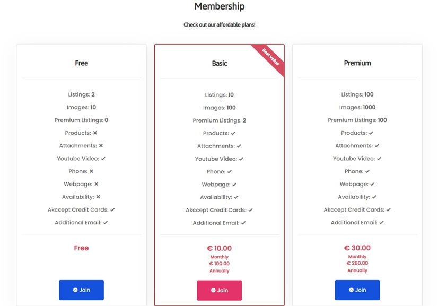438x306 pixels.
Task: Click Join under the Premium plan
Action: (357, 290)
